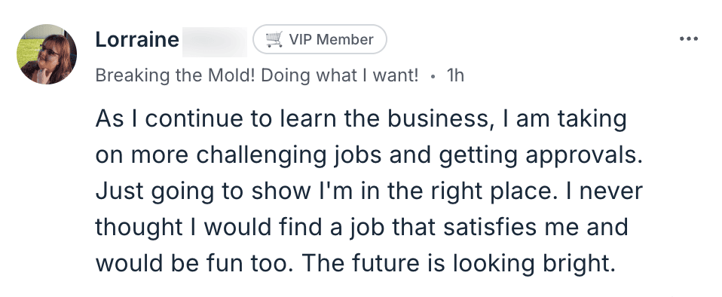The width and height of the screenshot is (722, 297).
Task: Open the post via the "1h" timestamp
Action: point(455,75)
